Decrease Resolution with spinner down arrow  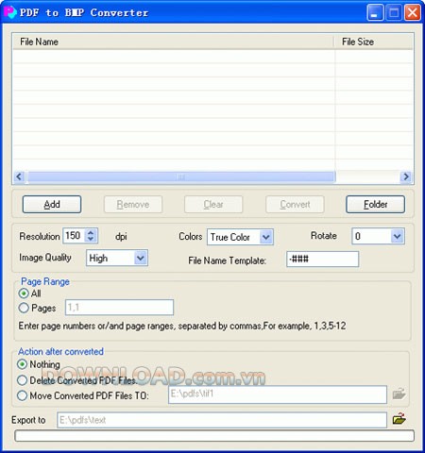click(x=91, y=239)
